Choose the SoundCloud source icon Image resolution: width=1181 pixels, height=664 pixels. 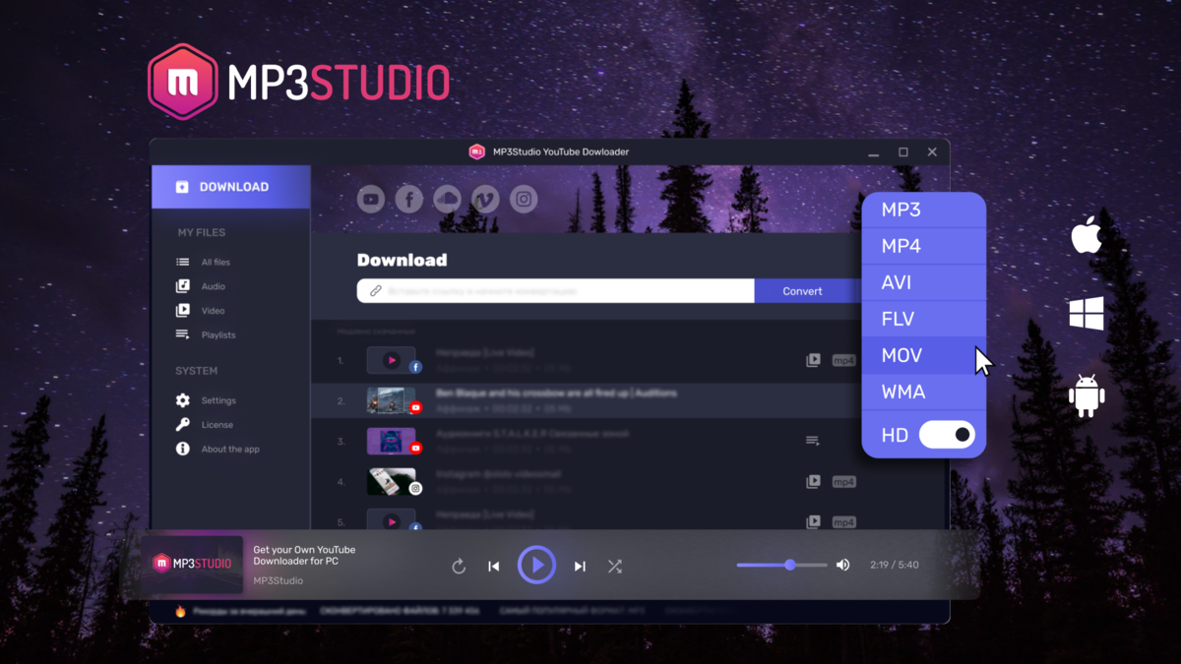pos(447,200)
